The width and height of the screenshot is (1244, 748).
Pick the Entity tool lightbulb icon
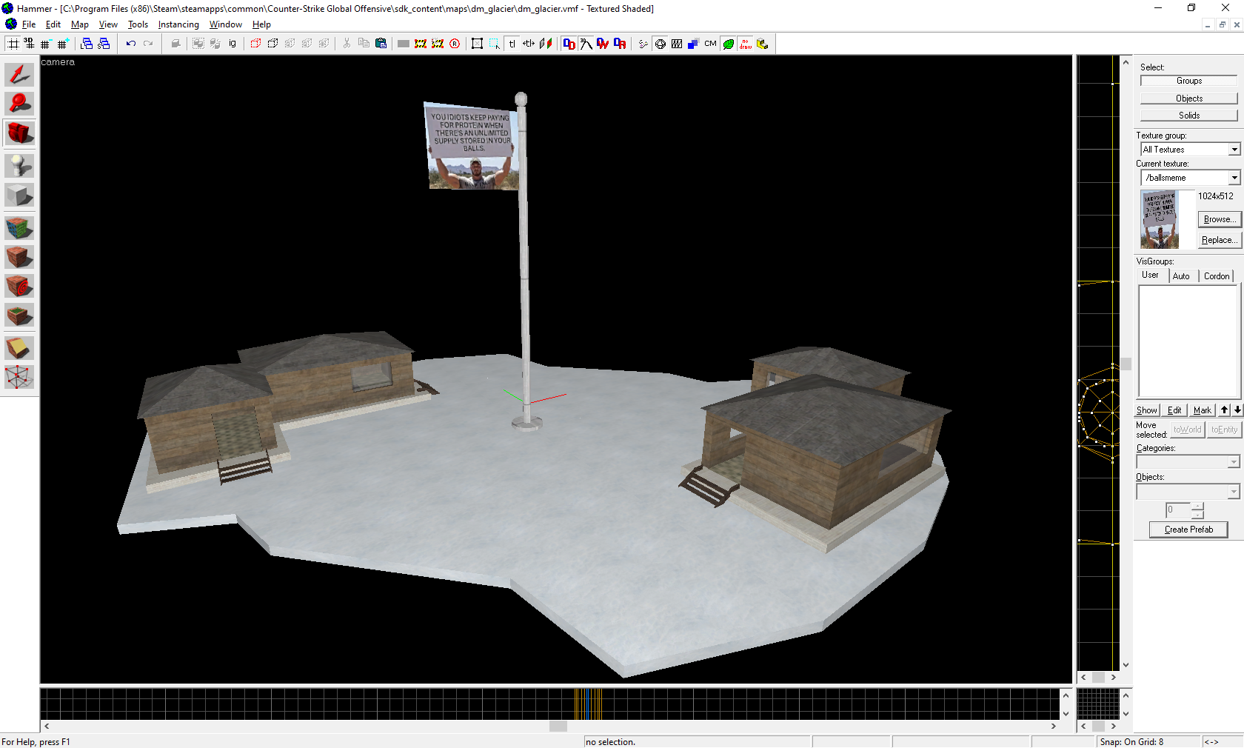(19, 166)
